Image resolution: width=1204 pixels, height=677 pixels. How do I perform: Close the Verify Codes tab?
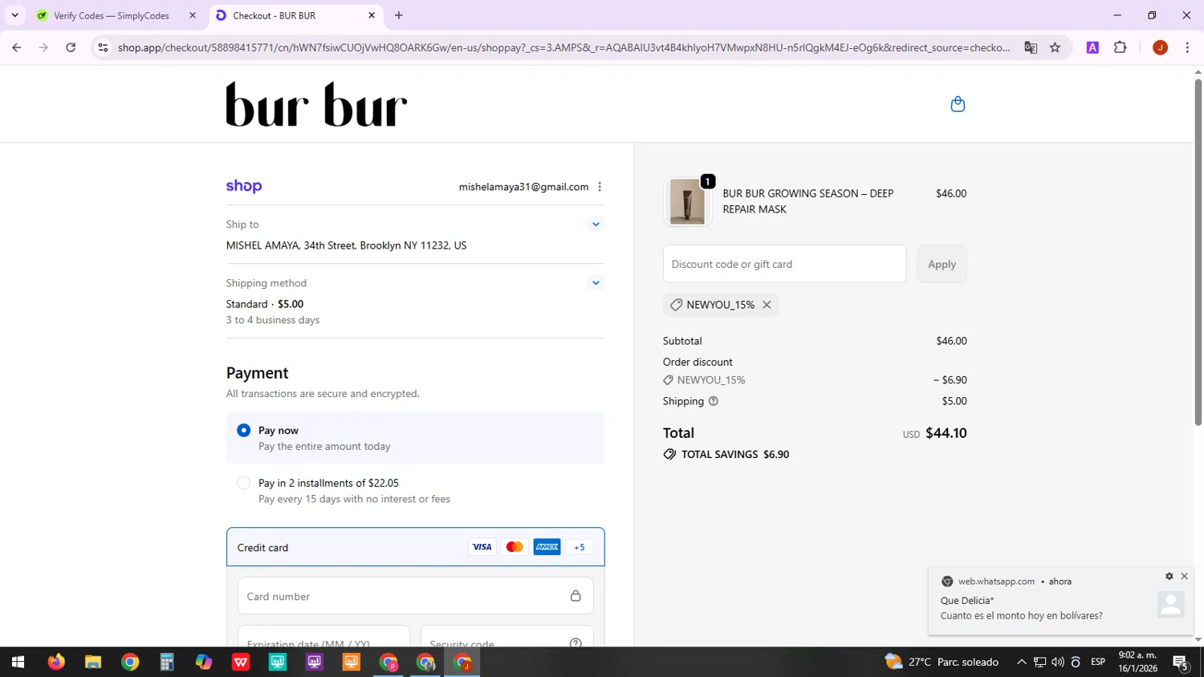(193, 15)
